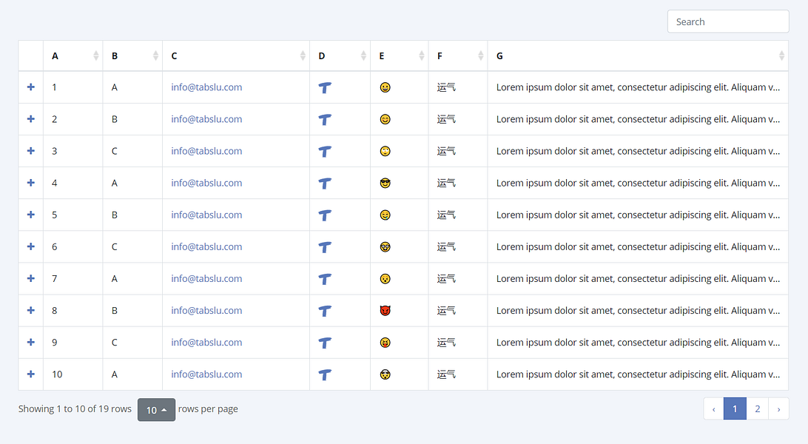
Task: Open row 6 details with plus icon
Action: pyautogui.click(x=31, y=246)
